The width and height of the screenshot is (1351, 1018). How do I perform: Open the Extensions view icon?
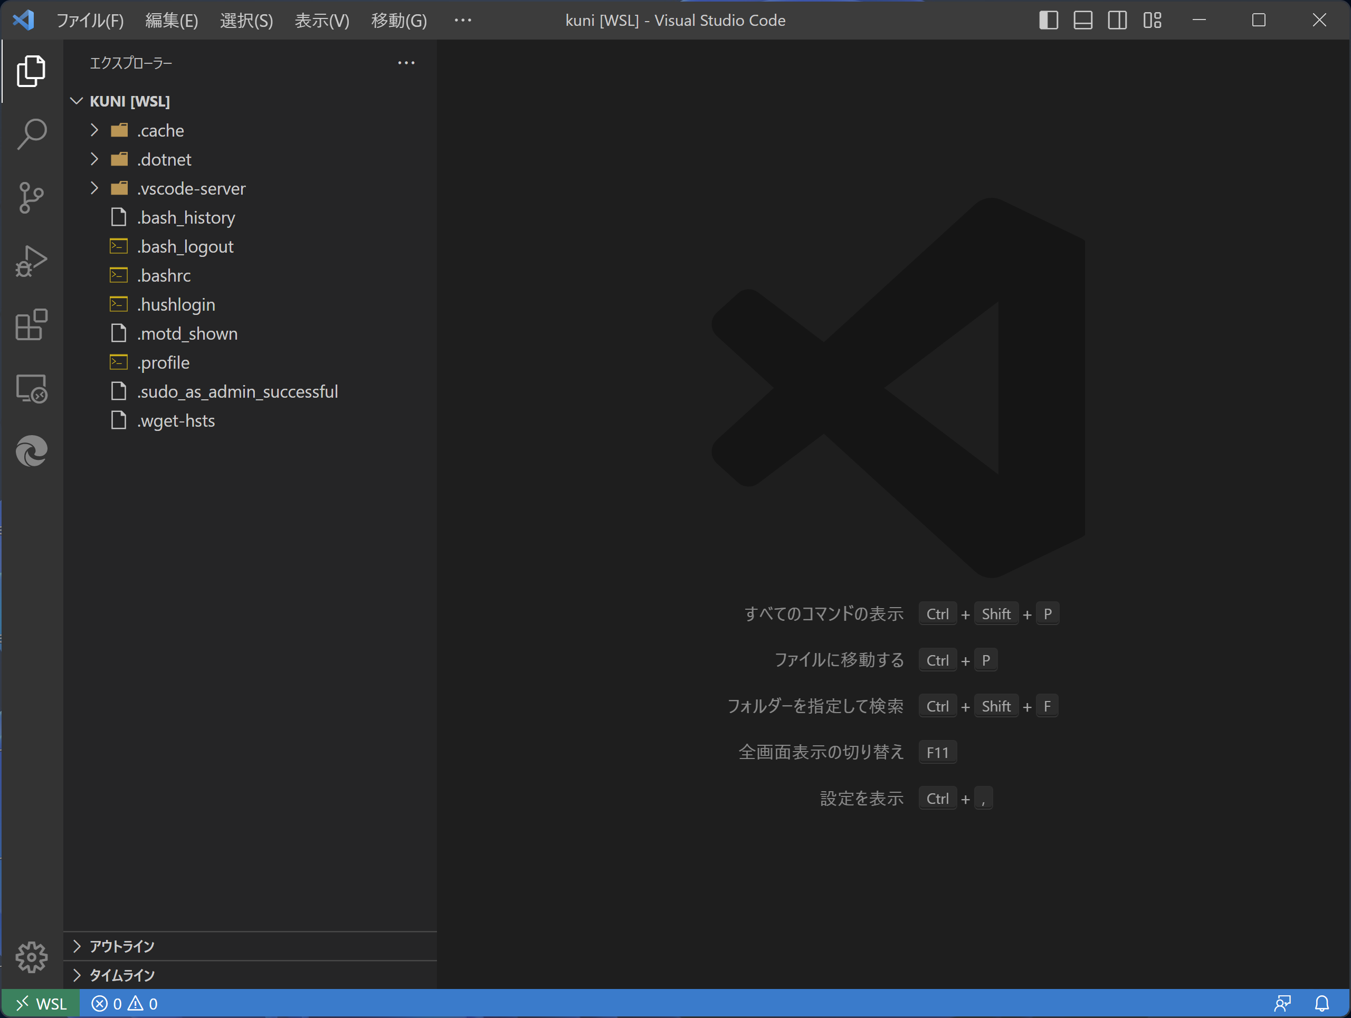(x=31, y=325)
